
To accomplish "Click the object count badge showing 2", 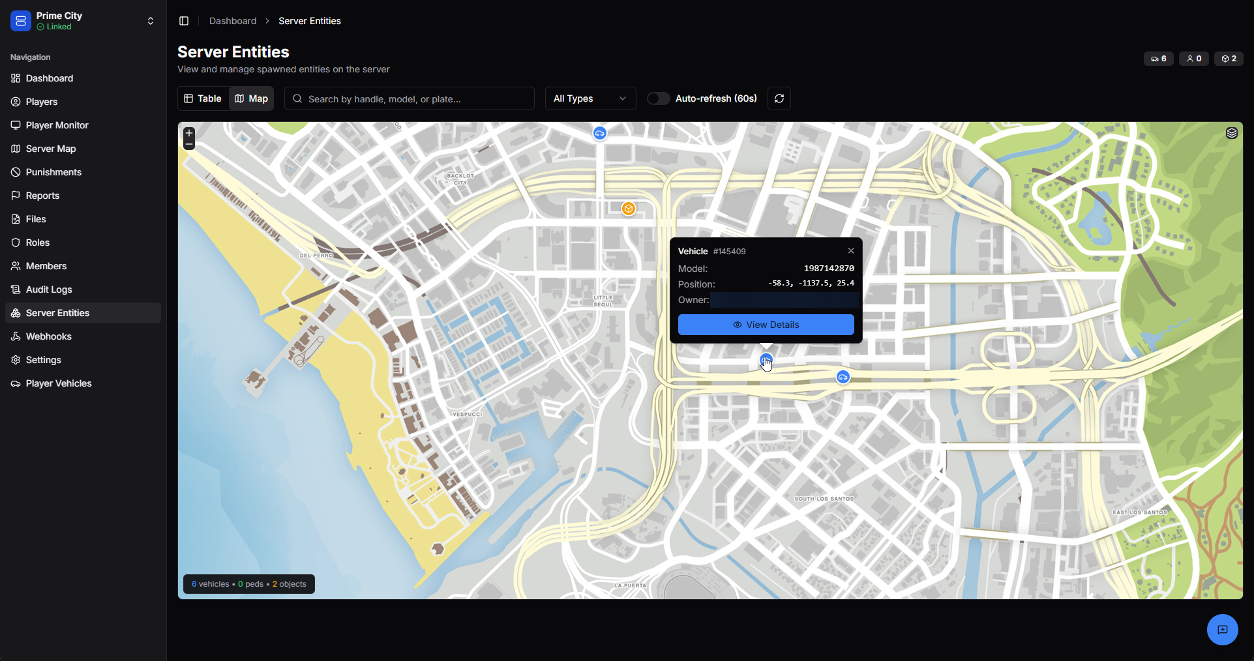I will click(x=1229, y=59).
